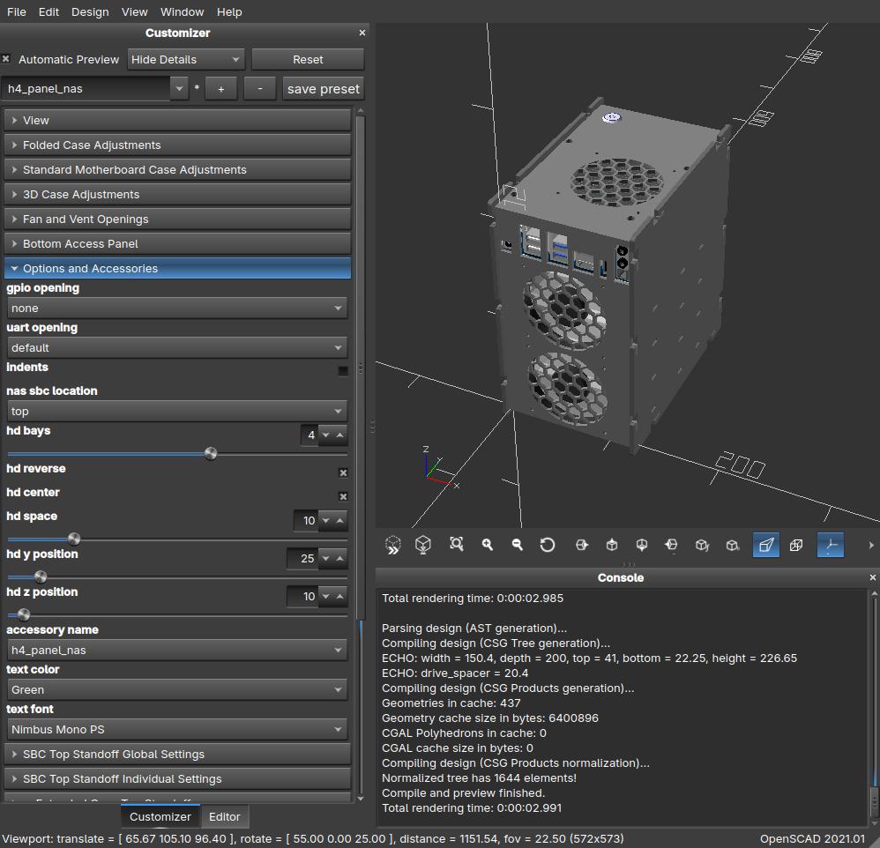Click the Preview icon in viewport toolbar
Screen dimensions: 880x848
tap(393, 545)
